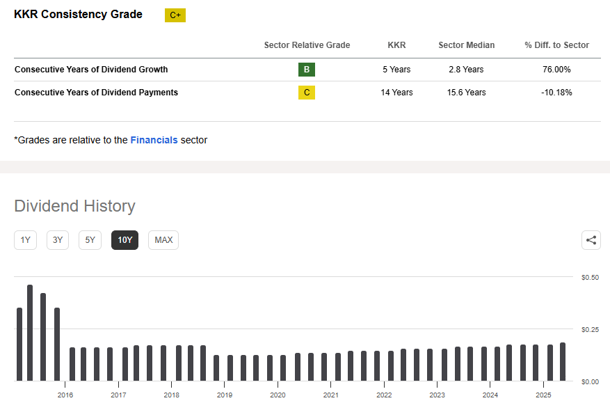Click Consecutive Years of Dividend Growth
The height and width of the screenshot is (419, 610).
tap(91, 70)
